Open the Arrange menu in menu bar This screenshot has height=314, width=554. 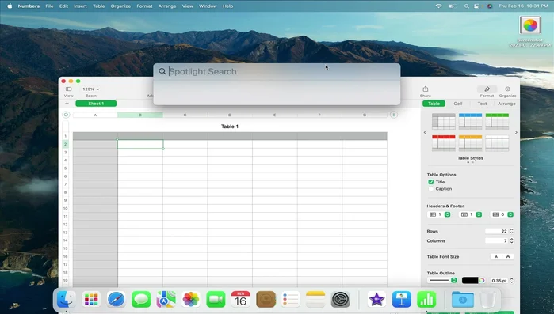pyautogui.click(x=167, y=6)
